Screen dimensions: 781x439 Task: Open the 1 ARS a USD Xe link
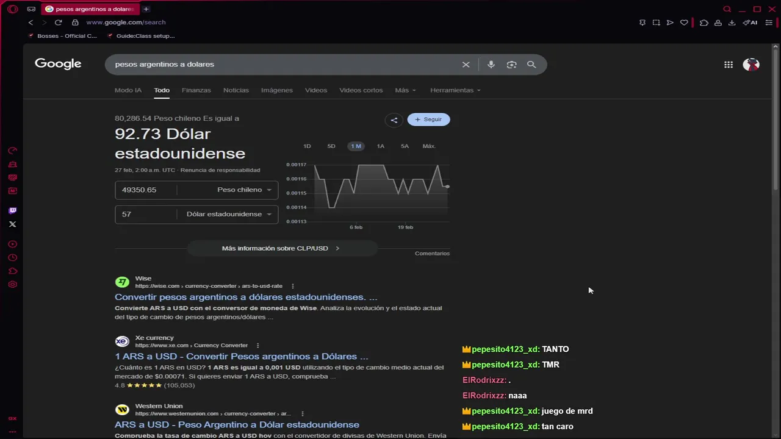coord(242,356)
